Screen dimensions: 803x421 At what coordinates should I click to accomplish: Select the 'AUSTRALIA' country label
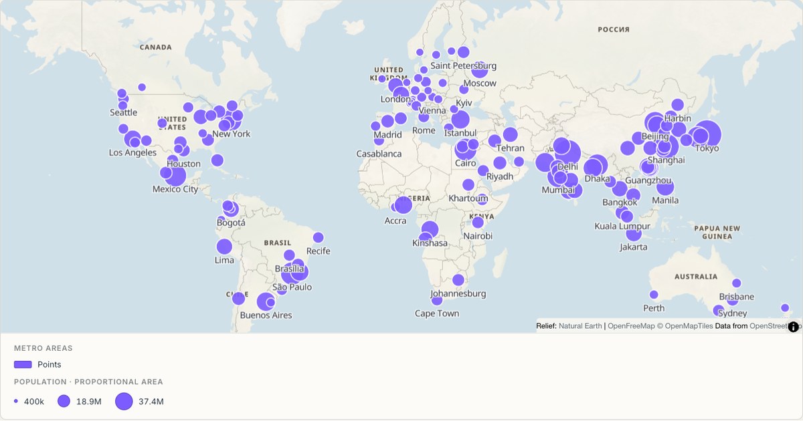tap(696, 277)
